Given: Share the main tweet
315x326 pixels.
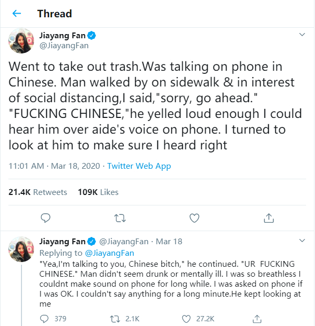Looking at the screenshot, I should click(268, 218).
